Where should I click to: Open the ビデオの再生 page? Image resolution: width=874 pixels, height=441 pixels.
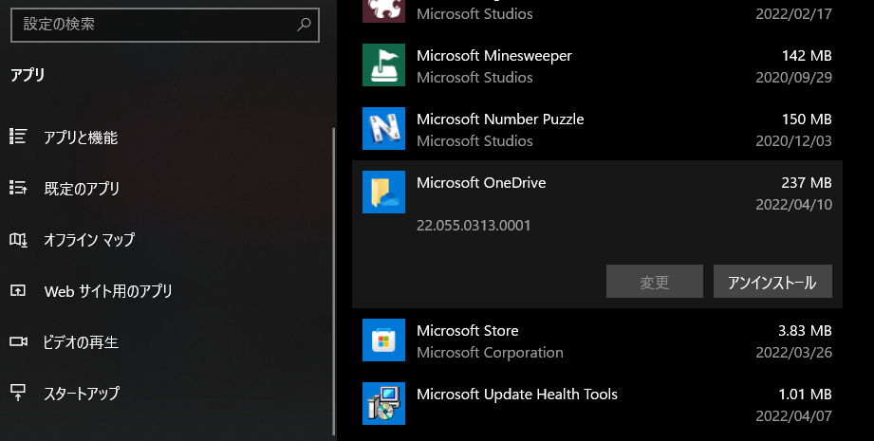pyautogui.click(x=81, y=342)
